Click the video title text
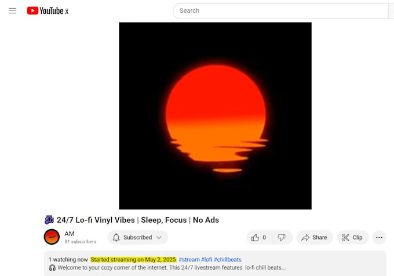394x276 pixels. click(x=138, y=220)
